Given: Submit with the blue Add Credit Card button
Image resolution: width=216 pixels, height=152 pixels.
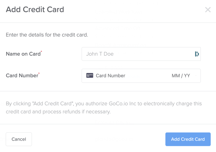Looking at the screenshot, I should pyautogui.click(x=188, y=139).
